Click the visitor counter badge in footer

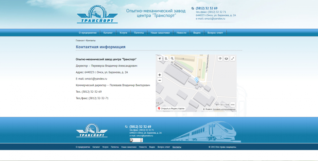(x=136, y=140)
